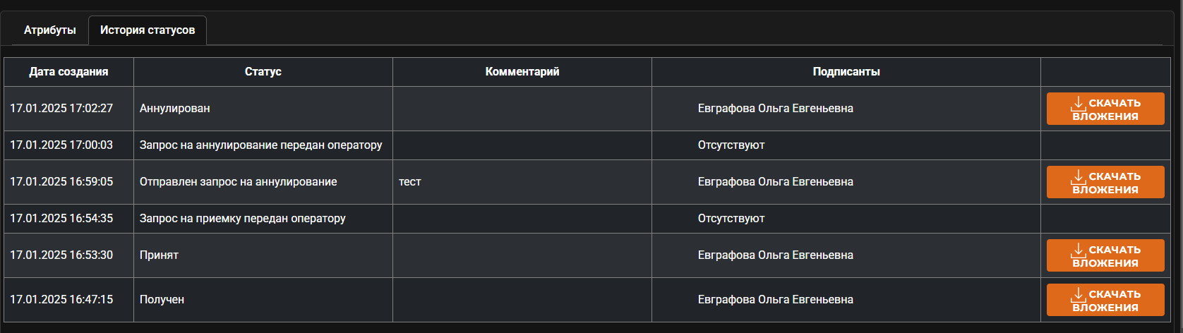This screenshot has width=1183, height=333.
Task: Download attachments for Отправлен запрос на аннулирование
Action: pyautogui.click(x=1105, y=182)
